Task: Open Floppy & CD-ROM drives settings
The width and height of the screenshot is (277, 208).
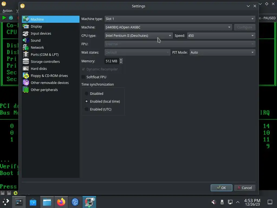Action: [x=51, y=76]
